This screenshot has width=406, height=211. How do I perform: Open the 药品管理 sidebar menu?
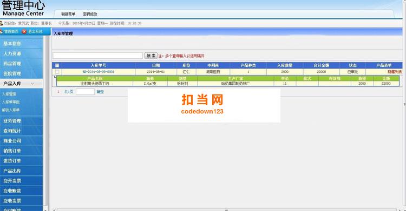[21, 64]
